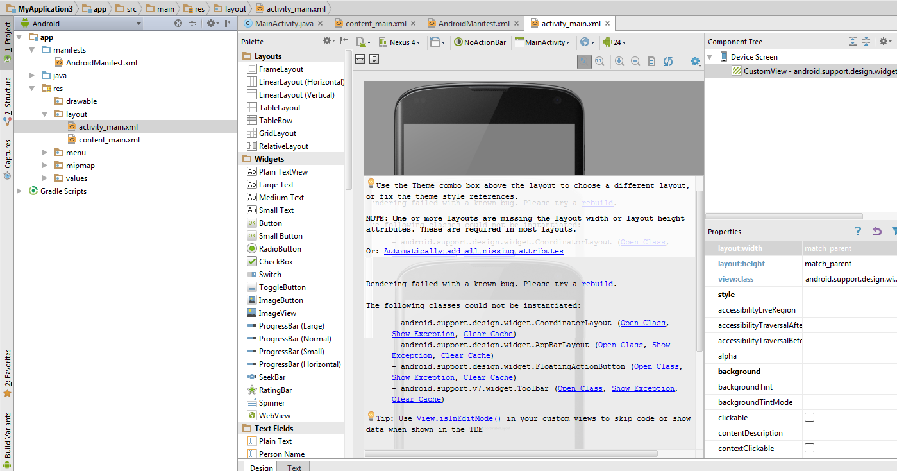Select the RadioButton widget in Palette
This screenshot has width=897, height=471.
click(x=274, y=248)
